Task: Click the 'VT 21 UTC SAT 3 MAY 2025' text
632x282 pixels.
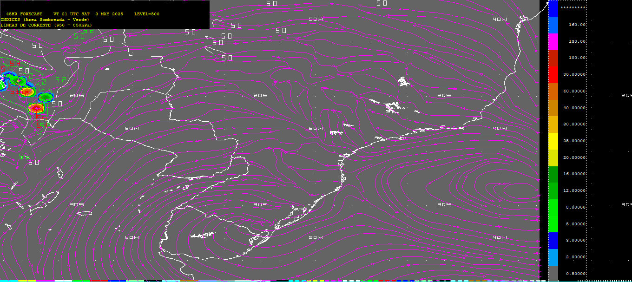Action: 88,14
